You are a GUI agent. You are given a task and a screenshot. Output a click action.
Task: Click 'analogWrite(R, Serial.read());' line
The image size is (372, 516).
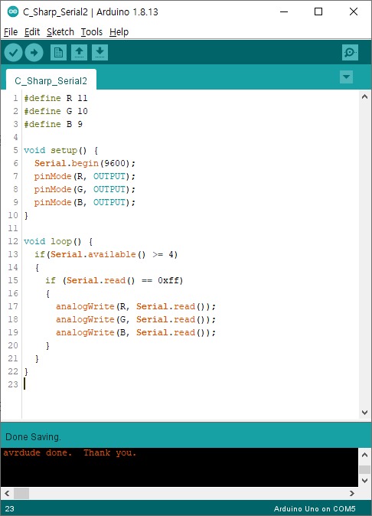[x=135, y=307]
